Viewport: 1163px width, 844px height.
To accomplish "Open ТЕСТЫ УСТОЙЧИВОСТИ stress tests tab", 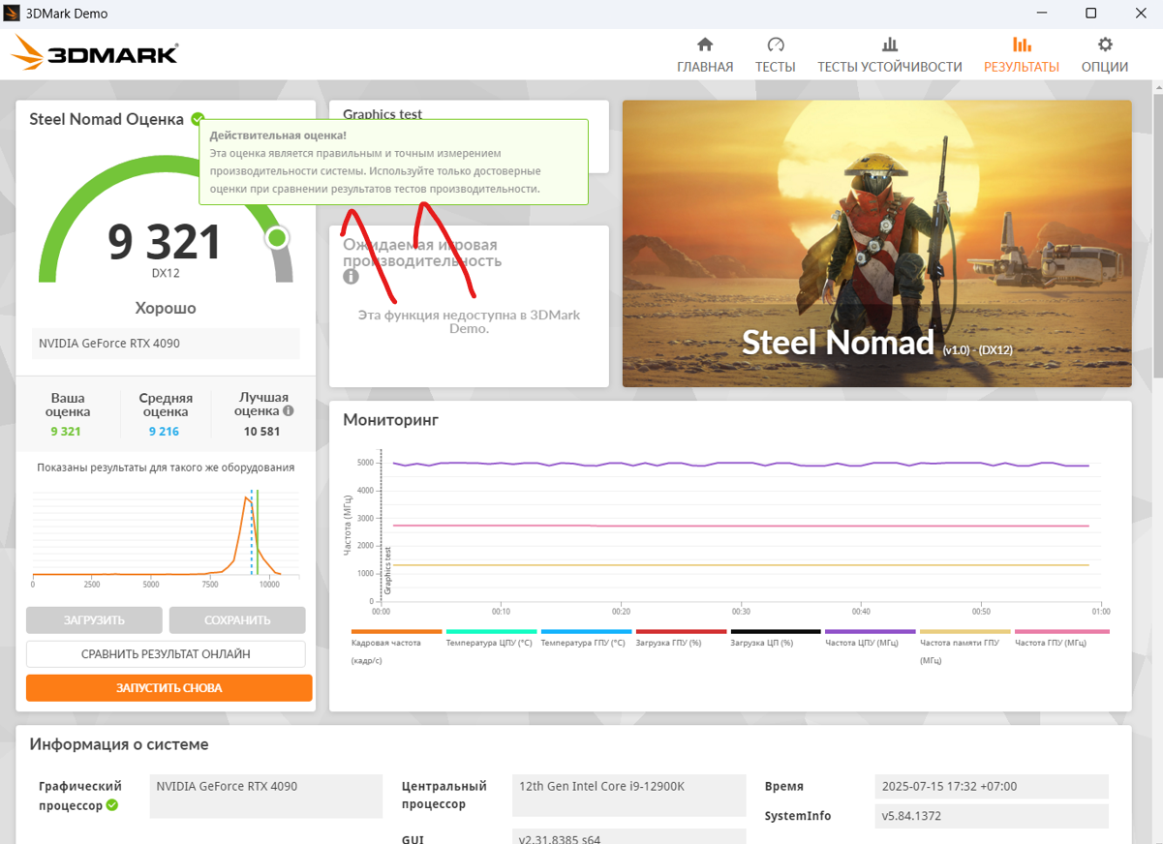I will point(890,55).
